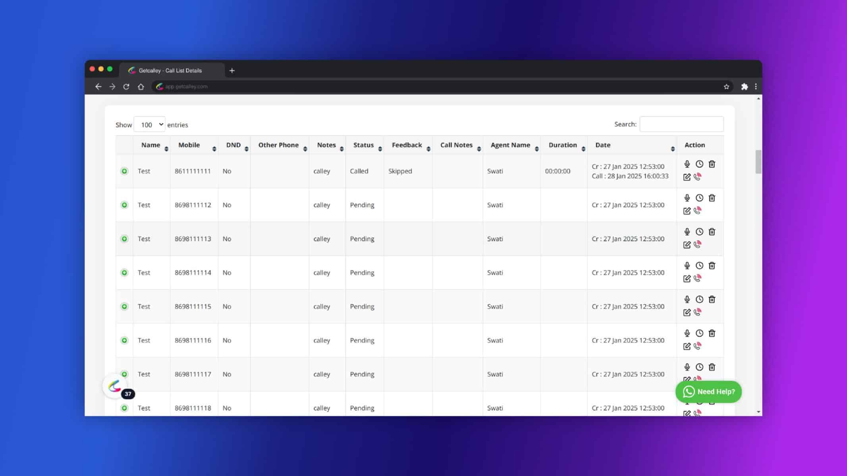Focus the Search input field
This screenshot has width=847, height=476.
click(x=681, y=124)
